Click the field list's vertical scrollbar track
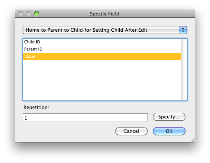This screenshot has height=163, width=210. click(184, 69)
